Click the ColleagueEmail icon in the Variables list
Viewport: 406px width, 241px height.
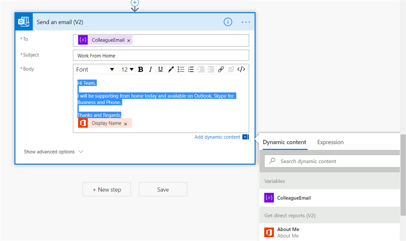269,198
